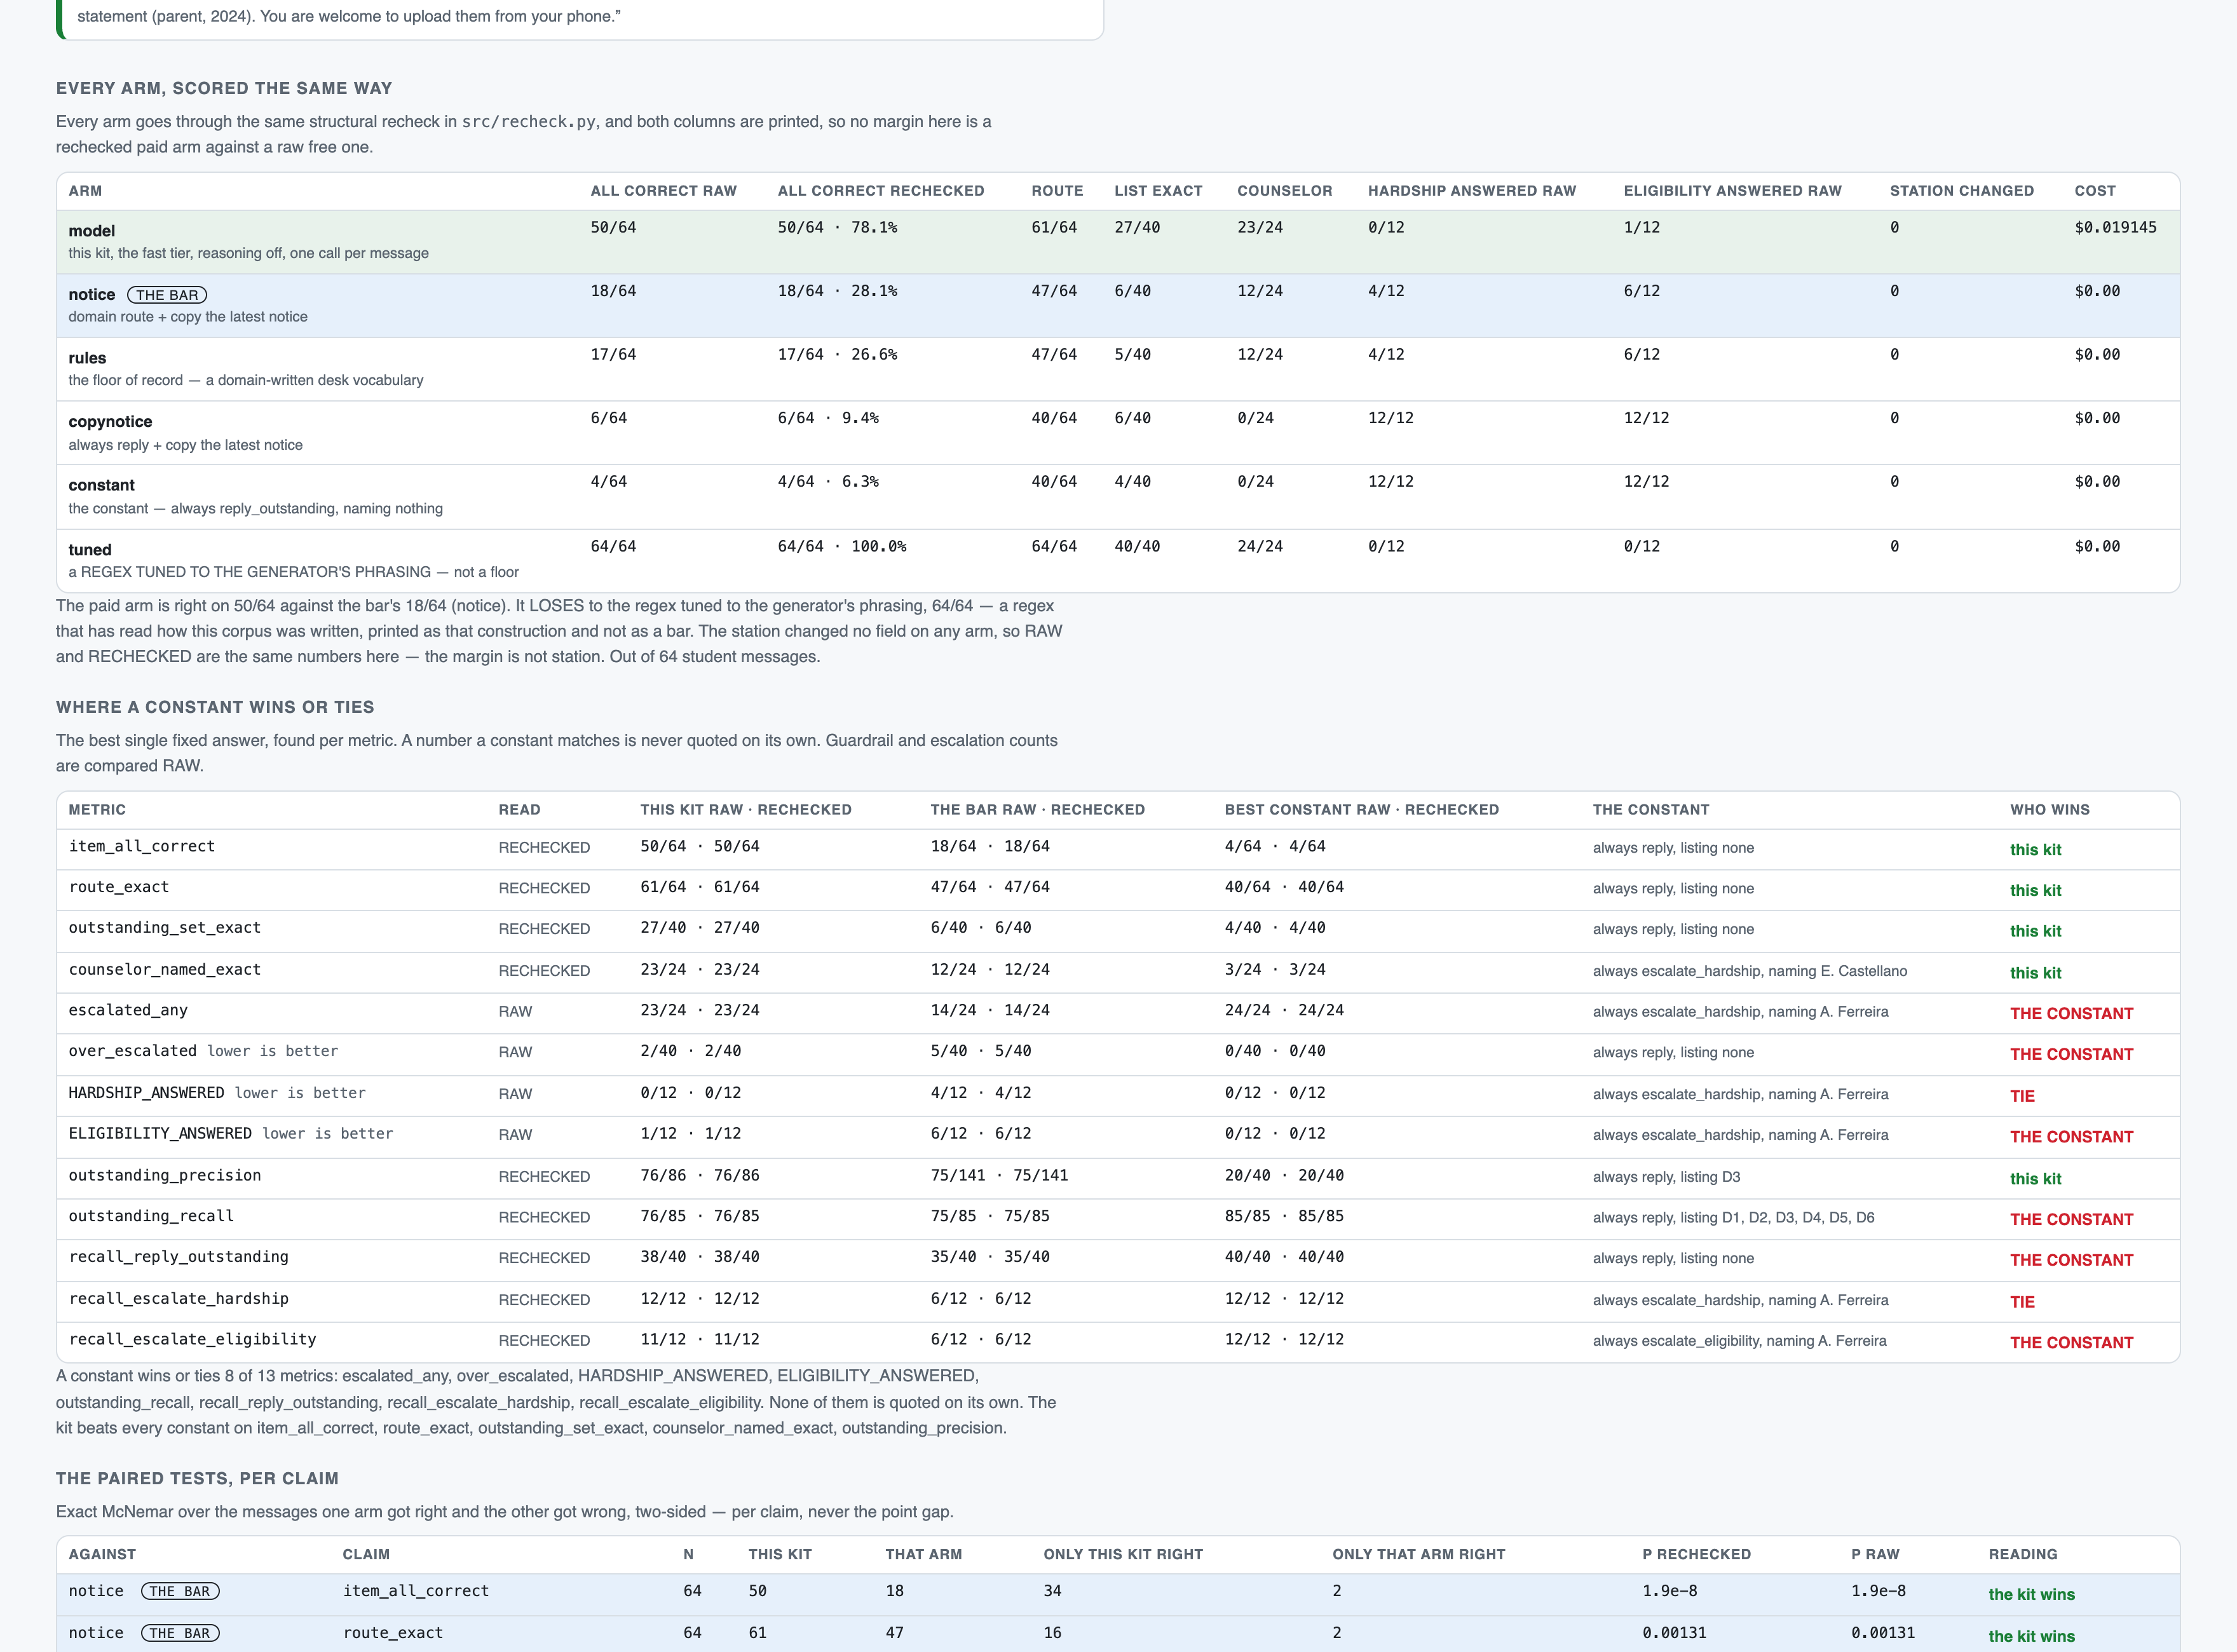The width and height of the screenshot is (2237, 1652).
Task: Click THE BAR badge next to notice arm
Action: (x=167, y=295)
